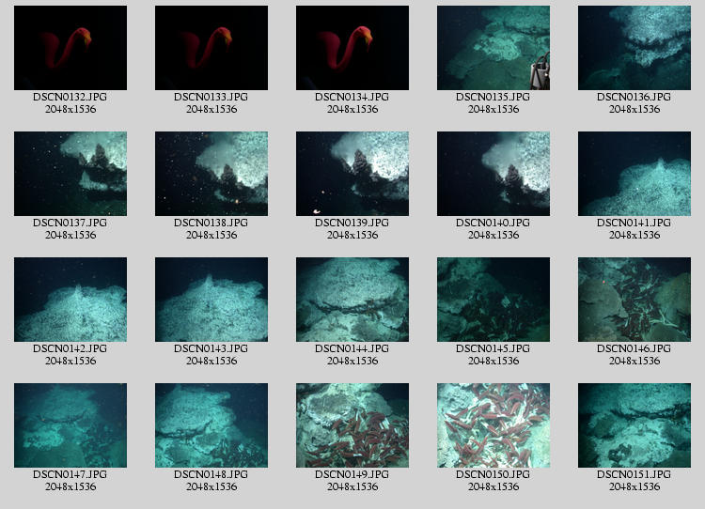
Task: Select the DSCN0133.JPG thumbnail
Action: pos(211,48)
